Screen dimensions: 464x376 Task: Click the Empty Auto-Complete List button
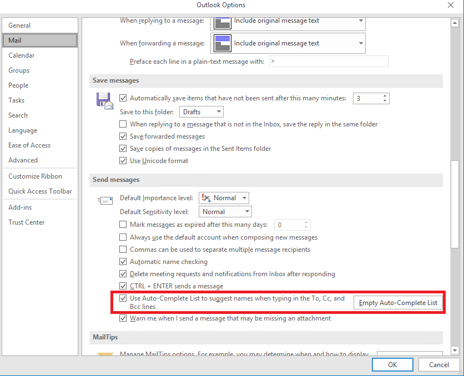click(x=398, y=303)
